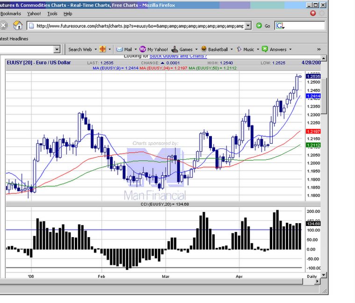Click the Music notes icon
The height and width of the screenshot is (303, 355).
click(239, 49)
